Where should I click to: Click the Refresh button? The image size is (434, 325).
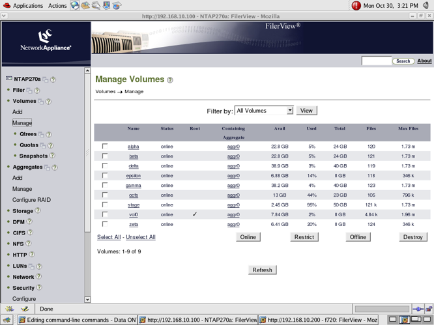pyautogui.click(x=263, y=270)
